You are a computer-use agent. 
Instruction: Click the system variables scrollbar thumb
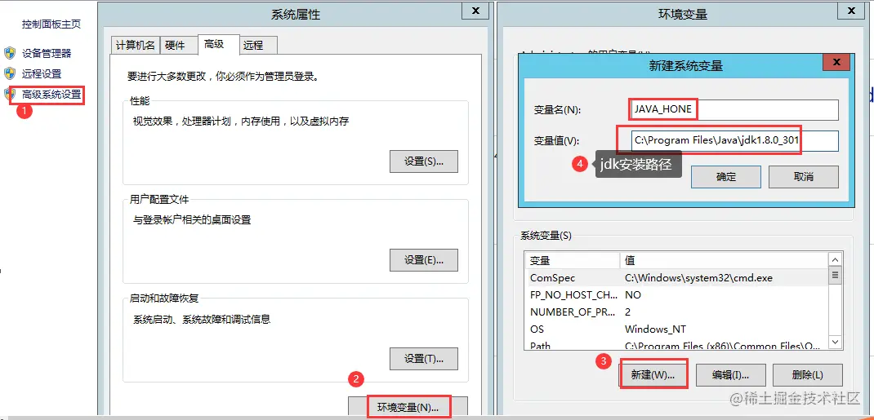point(835,276)
